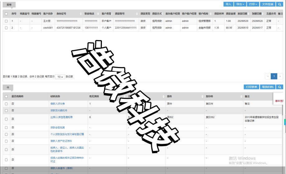Open the 借款人评分表 link
This screenshot has width=286, height=174.
coord(58,104)
